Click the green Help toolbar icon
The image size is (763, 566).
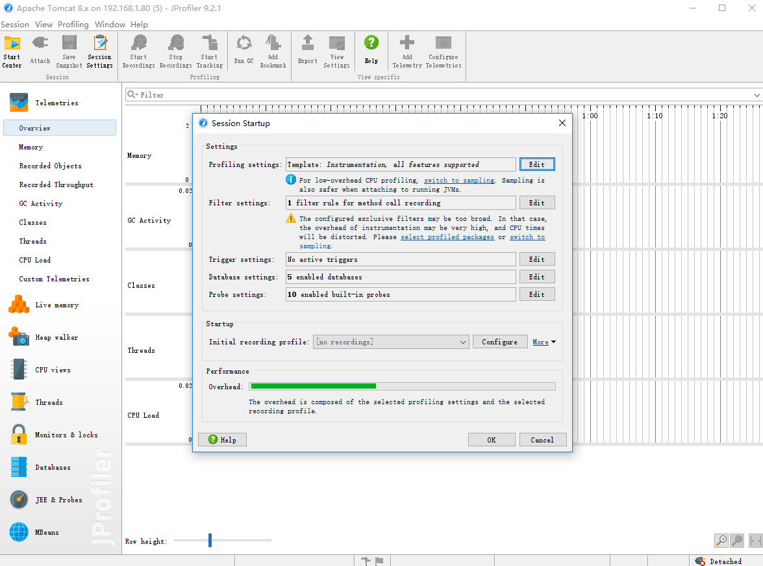pyautogui.click(x=371, y=50)
